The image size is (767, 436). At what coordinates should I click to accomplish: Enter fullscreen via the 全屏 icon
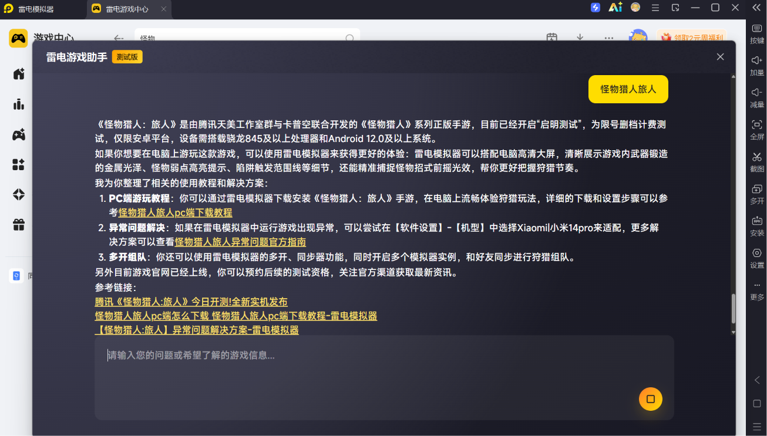tap(757, 130)
